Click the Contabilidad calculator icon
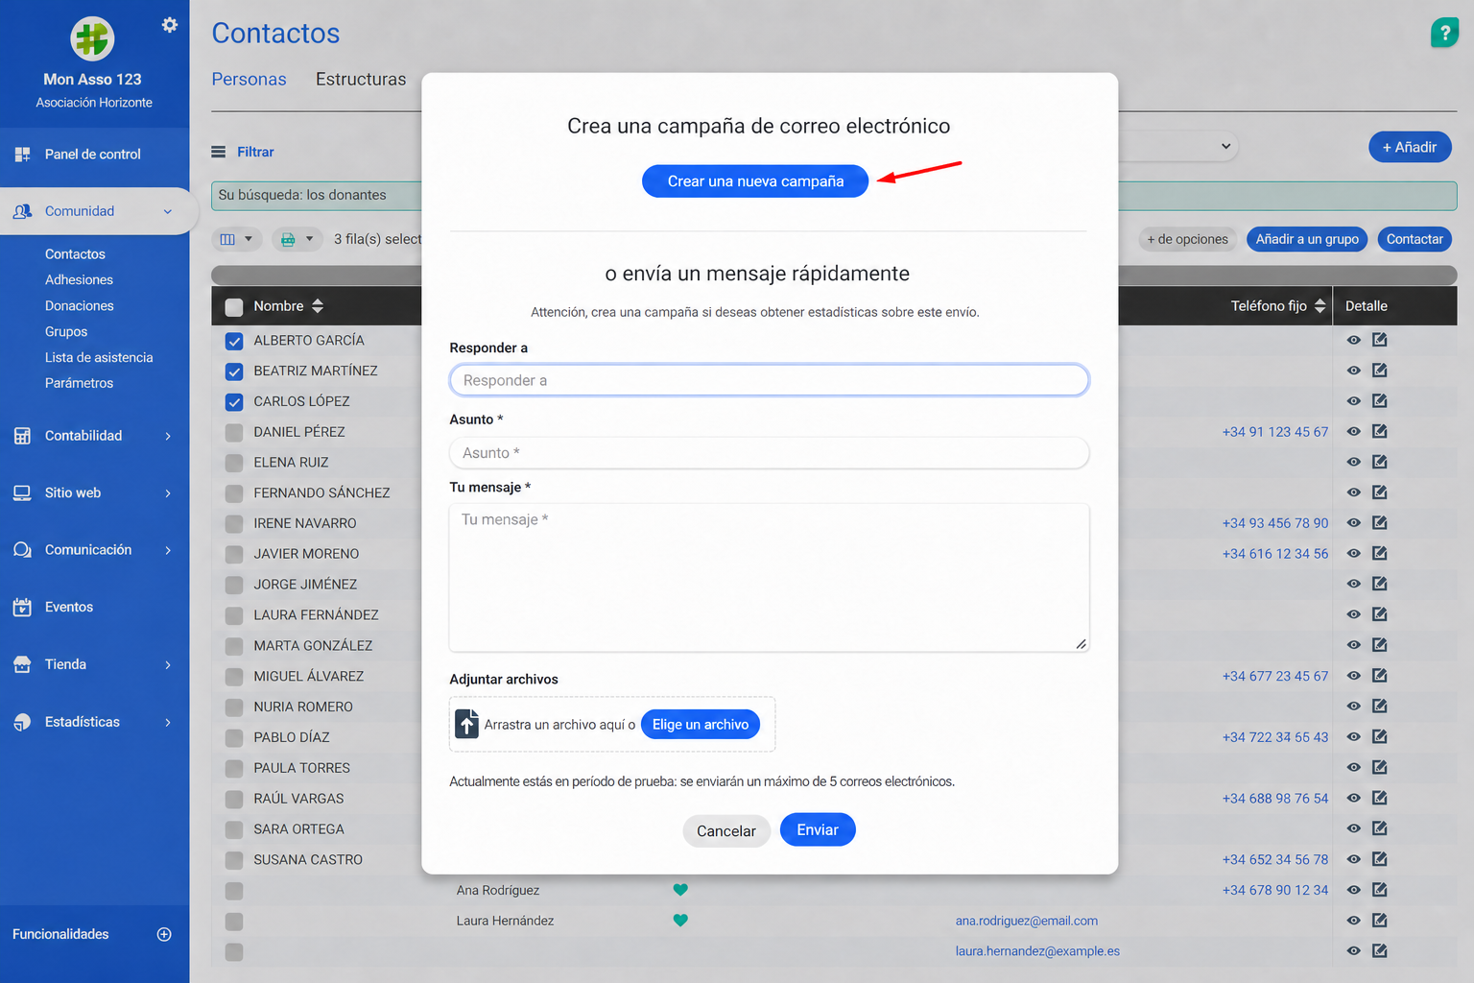The width and height of the screenshot is (1474, 983). coord(22,436)
